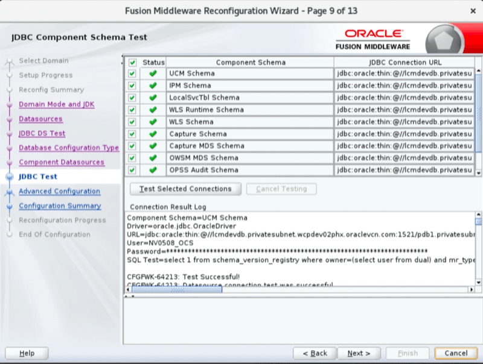Click result log down scroll arrow
The height and width of the screenshot is (364, 483).
(x=478, y=282)
